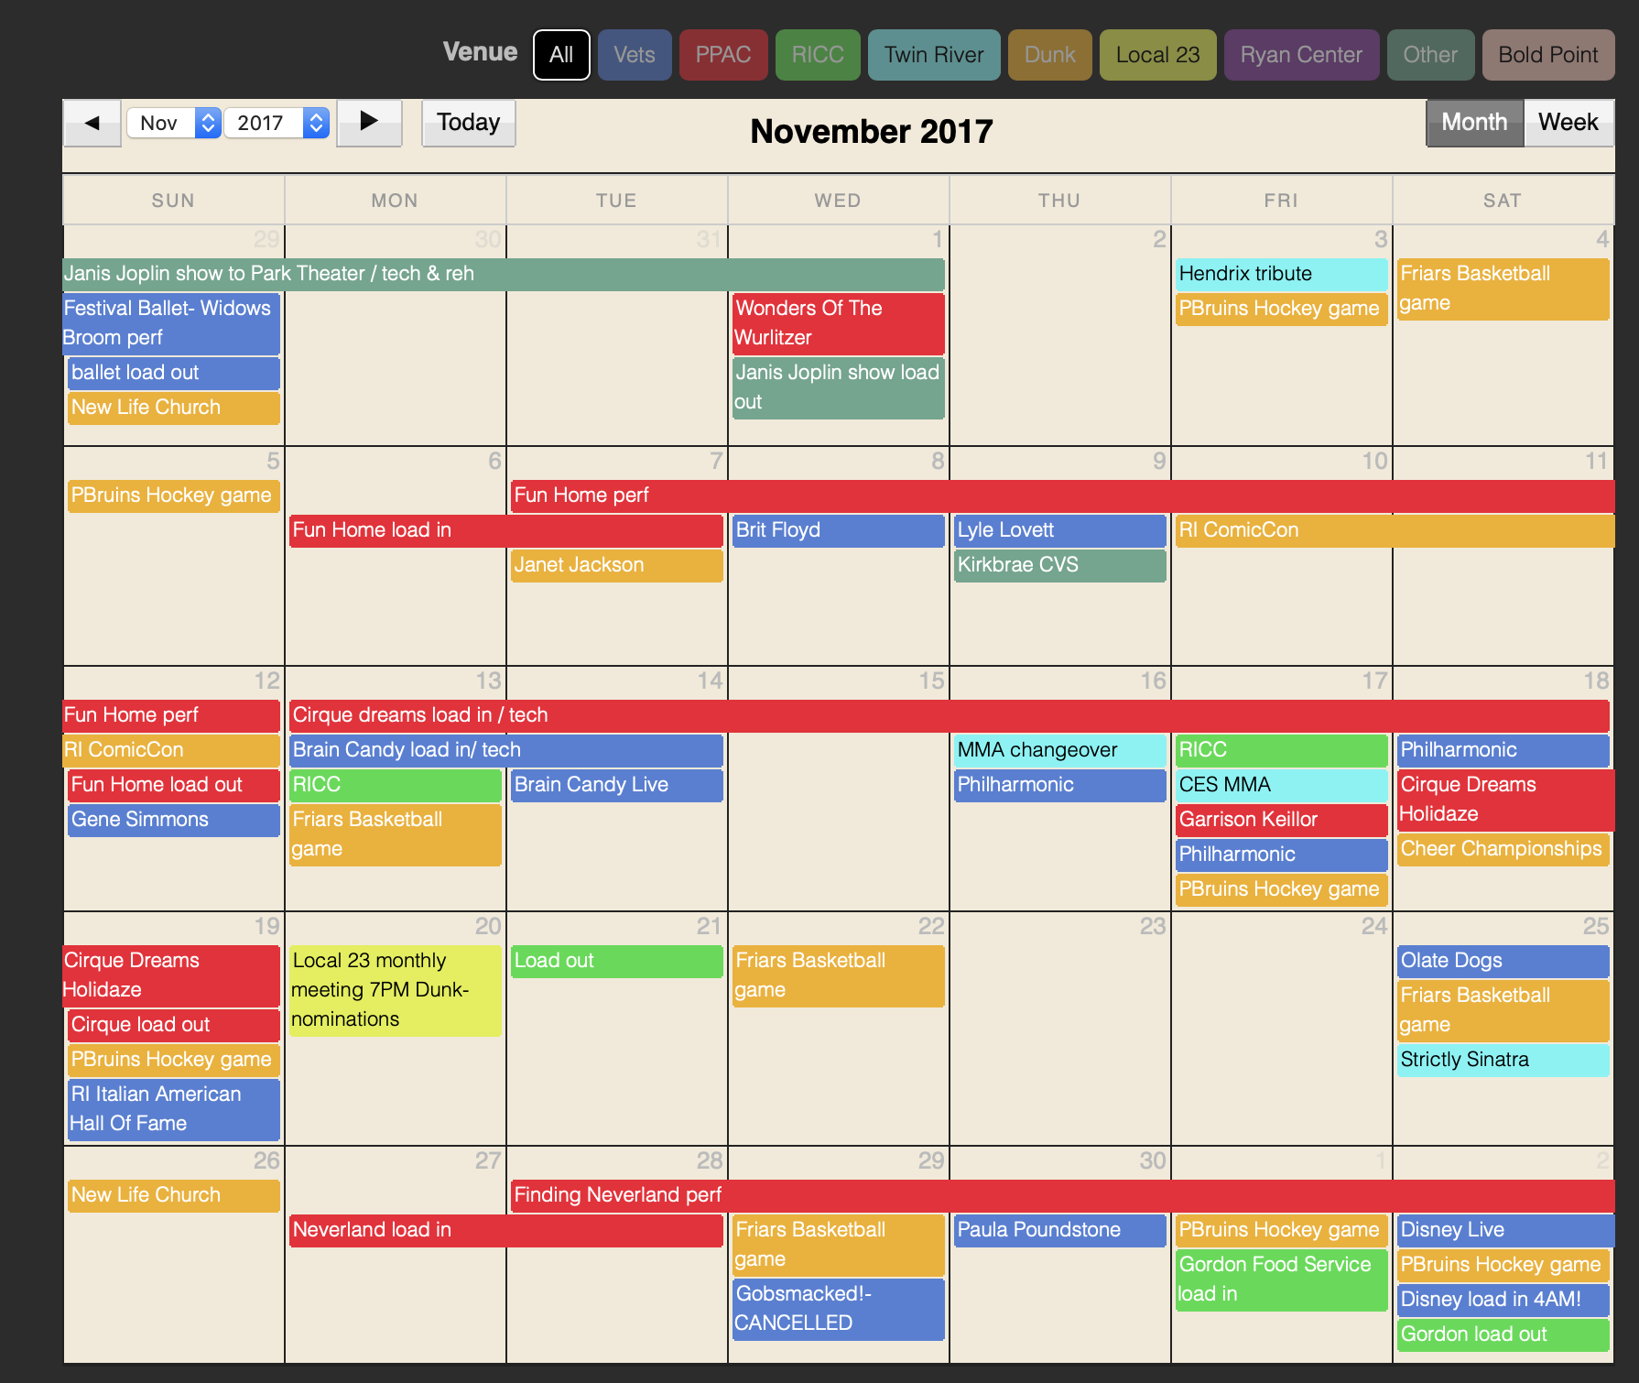Filter by RICC venue

pos(817,55)
